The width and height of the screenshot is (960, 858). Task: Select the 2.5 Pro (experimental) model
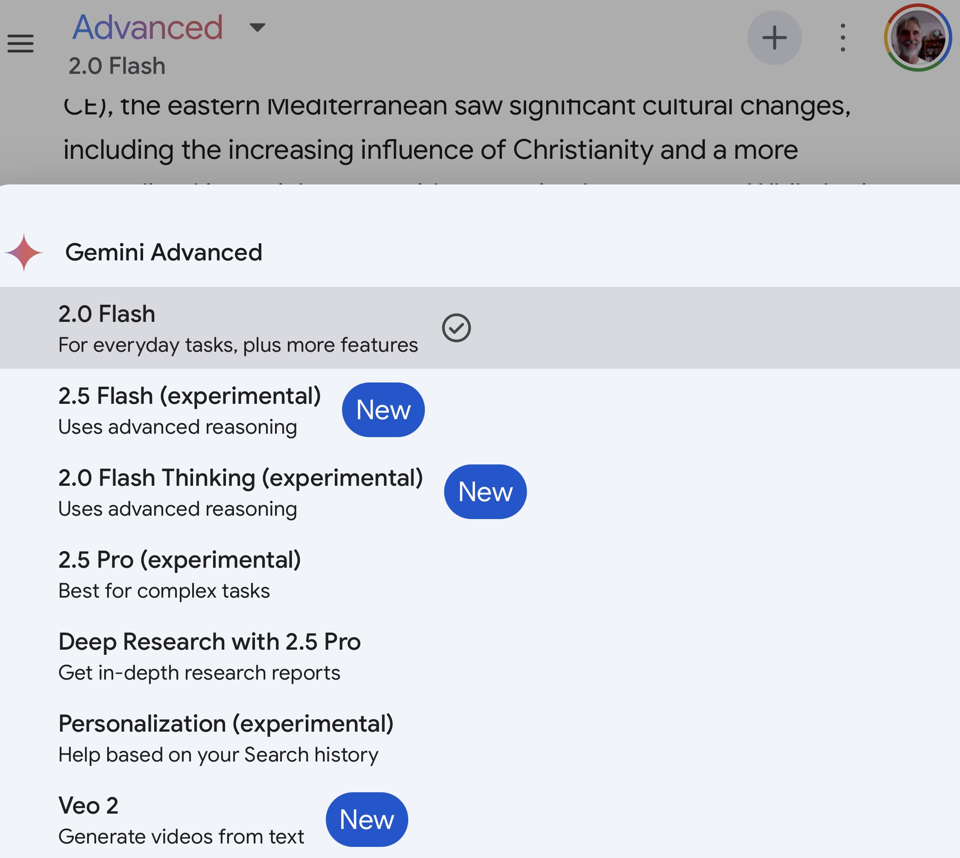[179, 574]
